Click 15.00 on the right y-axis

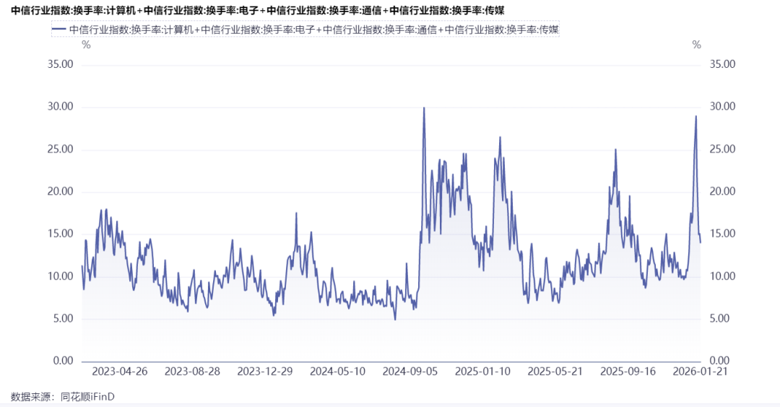pos(722,234)
